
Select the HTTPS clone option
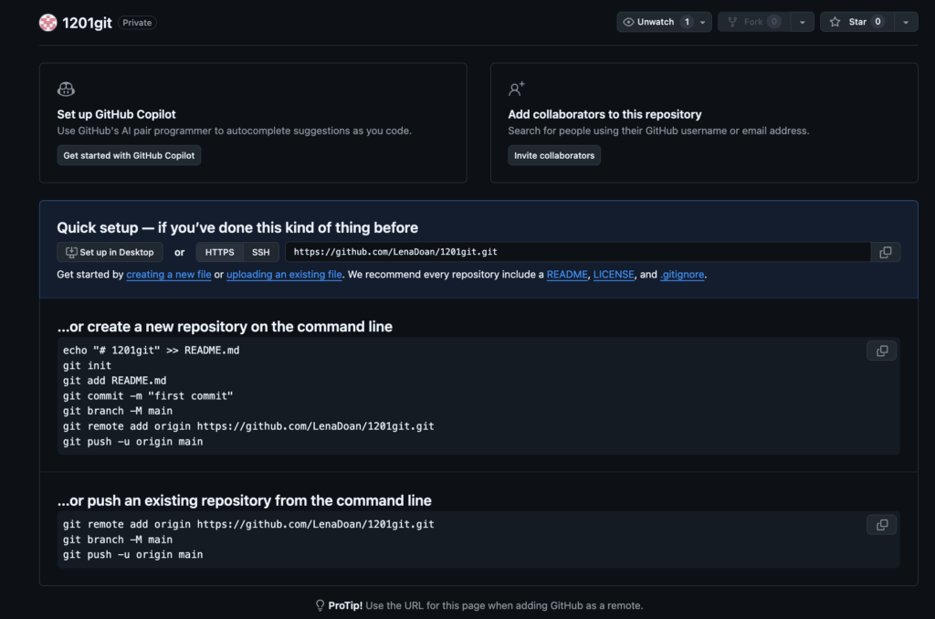219,252
